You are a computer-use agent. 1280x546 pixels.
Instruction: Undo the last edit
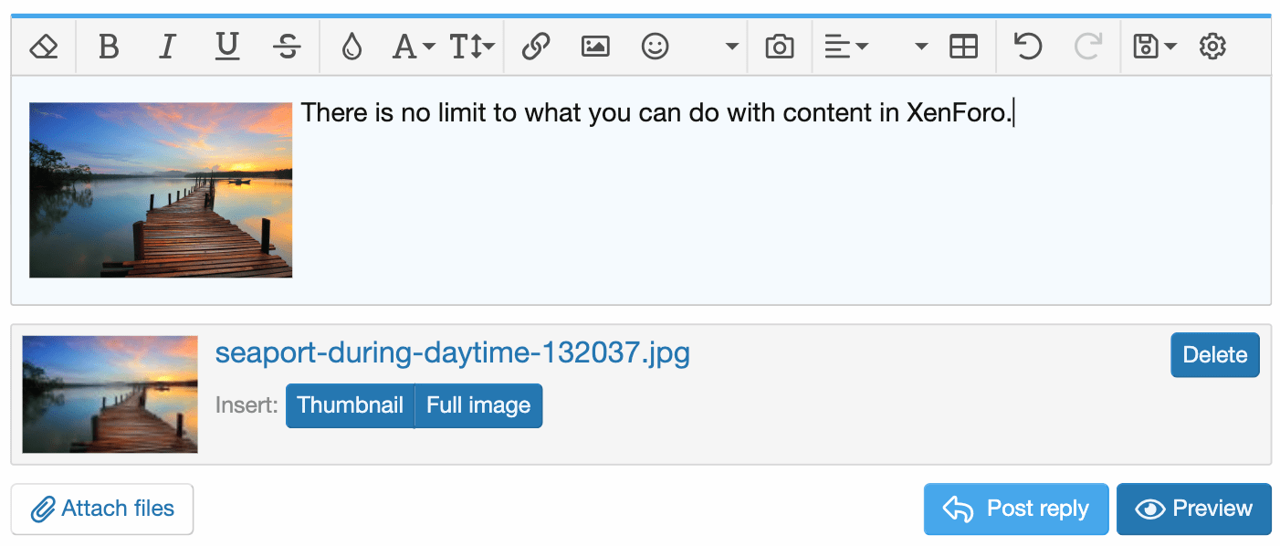click(1028, 47)
